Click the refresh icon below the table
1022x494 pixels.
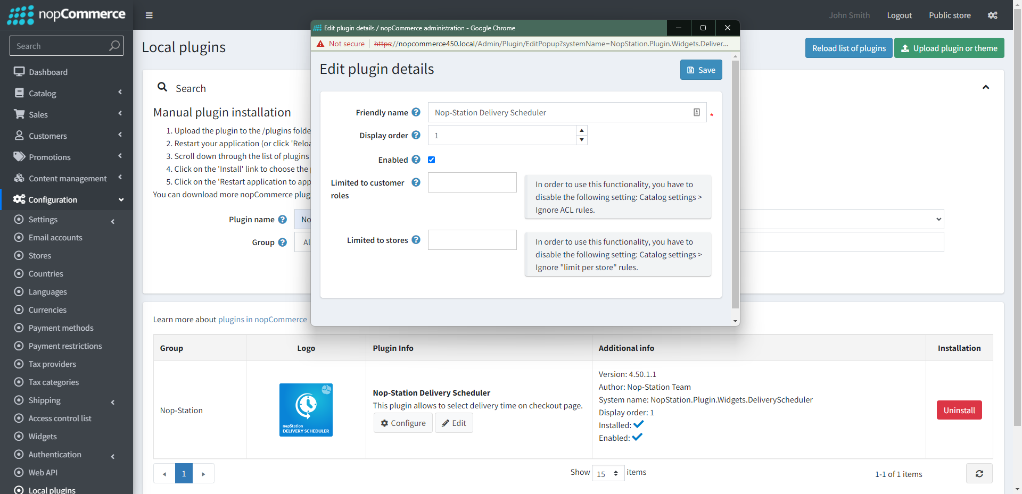click(979, 473)
